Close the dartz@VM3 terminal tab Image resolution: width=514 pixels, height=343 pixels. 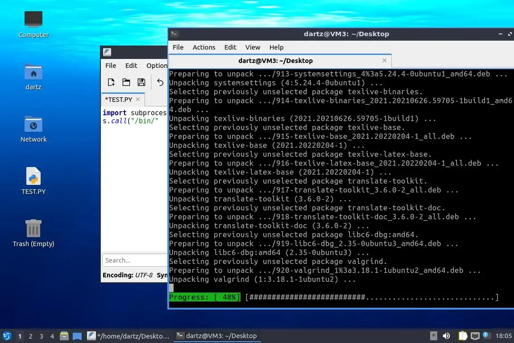385,60
